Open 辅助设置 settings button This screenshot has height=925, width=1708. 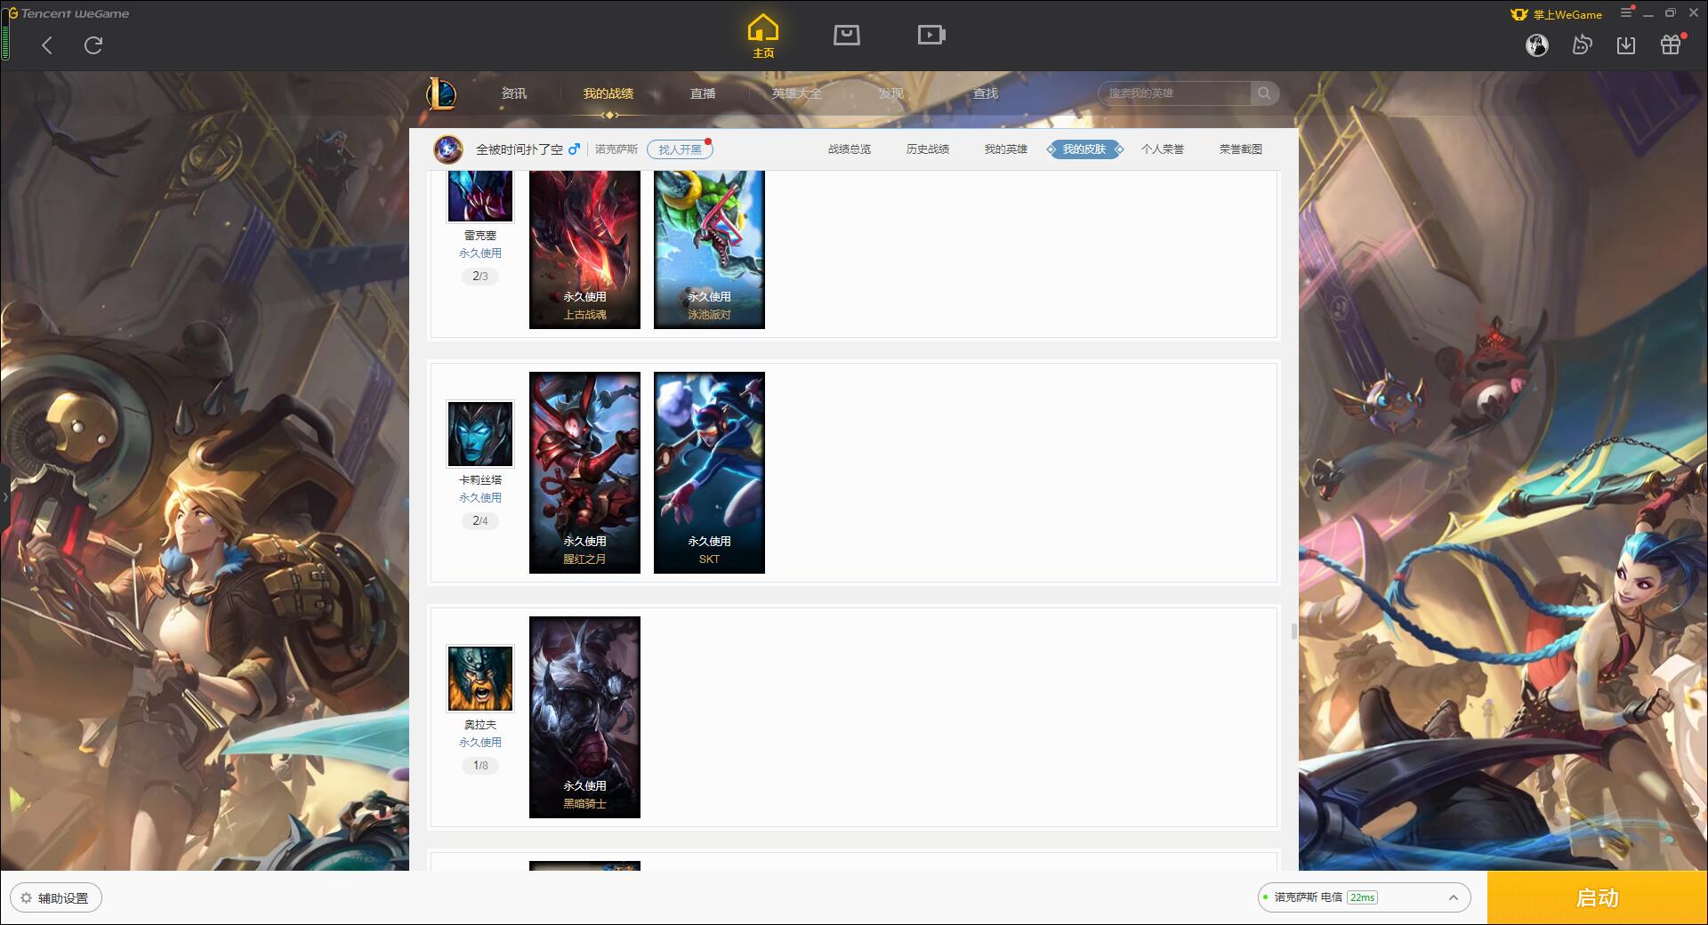[56, 898]
